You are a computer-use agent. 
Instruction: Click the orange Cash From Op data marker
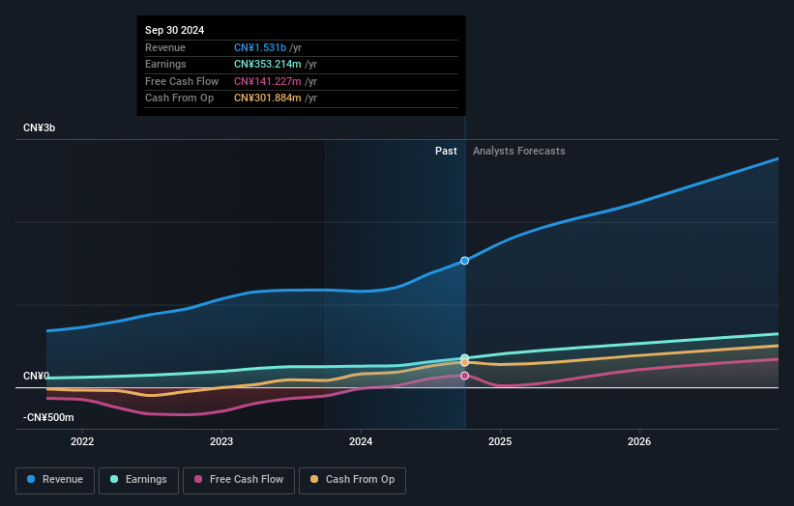[x=465, y=363]
